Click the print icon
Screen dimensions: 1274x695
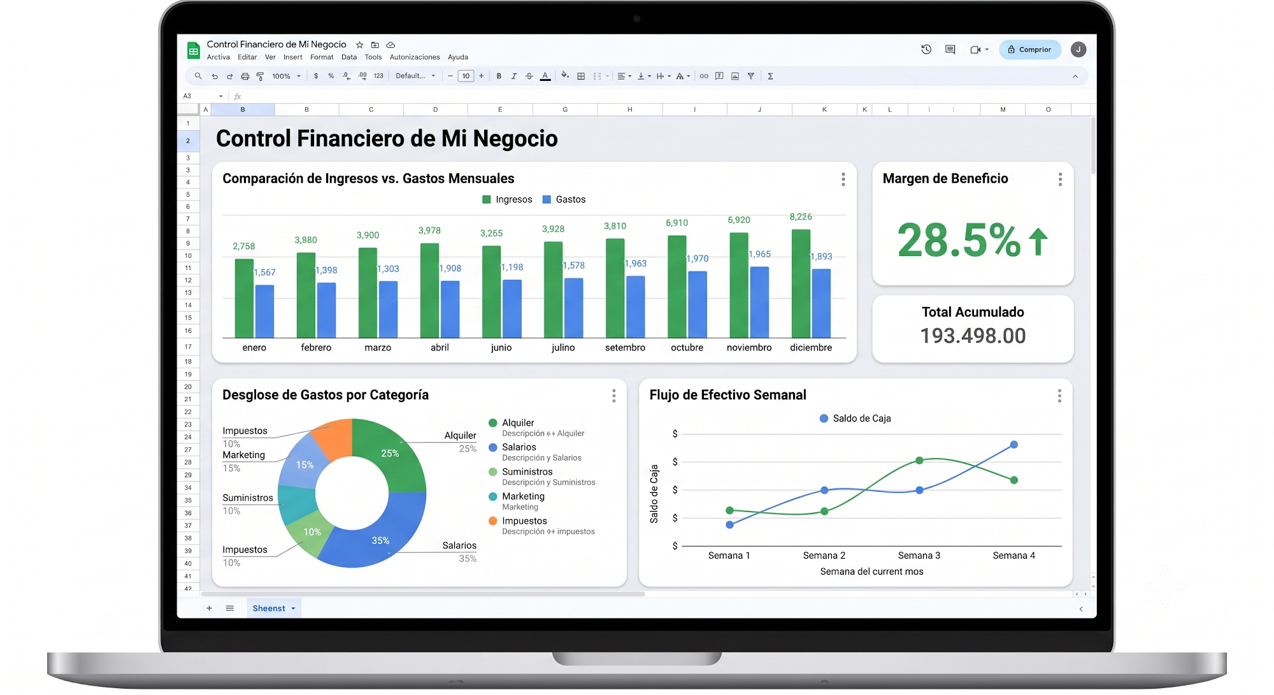point(245,76)
